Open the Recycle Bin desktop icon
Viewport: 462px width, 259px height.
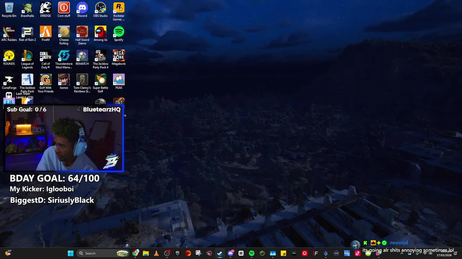9,10
